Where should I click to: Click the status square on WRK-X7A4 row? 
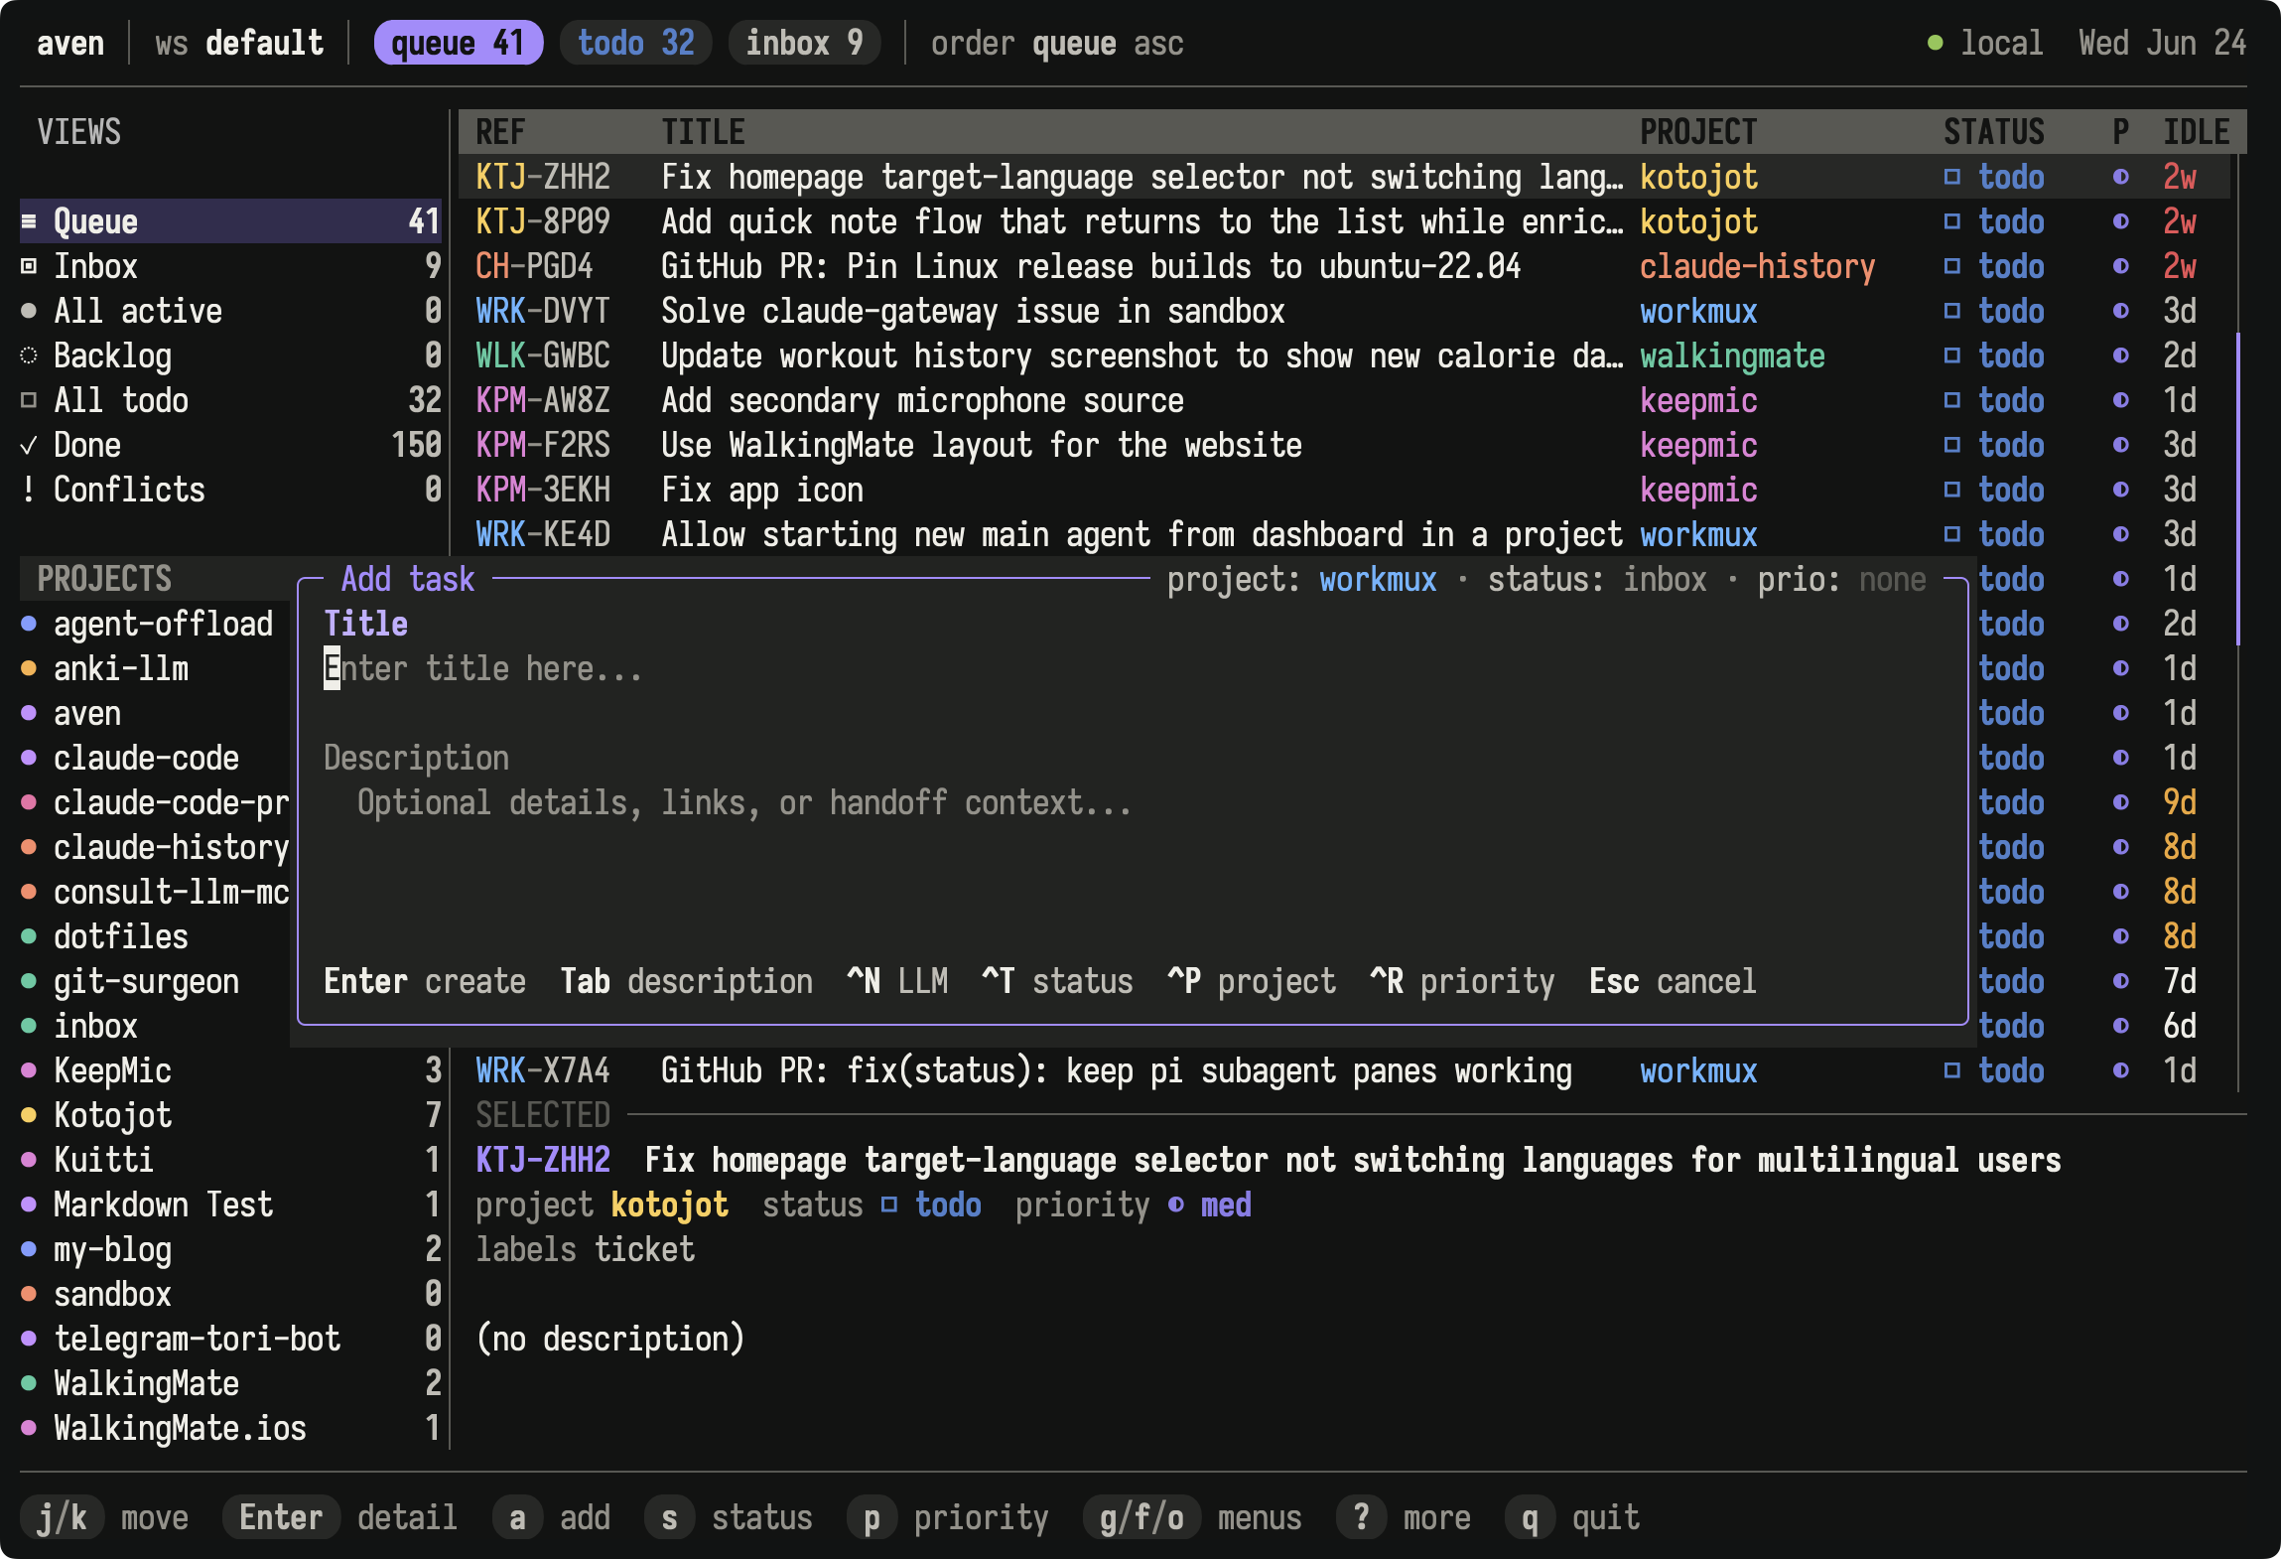(x=1951, y=1070)
